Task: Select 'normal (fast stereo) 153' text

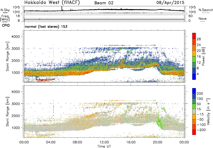Action: [46, 26]
